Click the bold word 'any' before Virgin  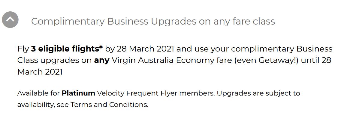pyautogui.click(x=101, y=61)
